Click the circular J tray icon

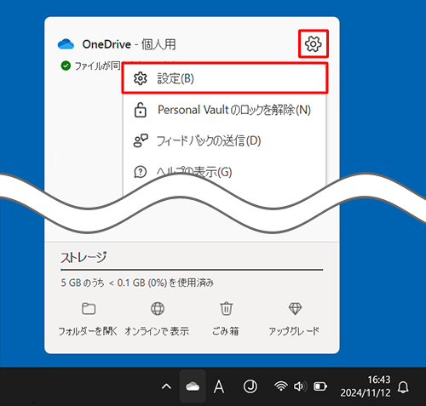coord(250,386)
